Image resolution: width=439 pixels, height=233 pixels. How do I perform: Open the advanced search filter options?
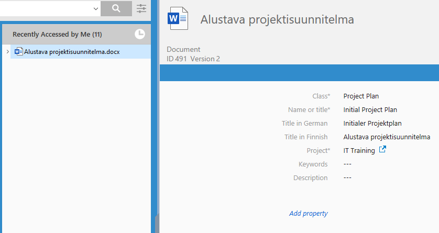pos(141,8)
